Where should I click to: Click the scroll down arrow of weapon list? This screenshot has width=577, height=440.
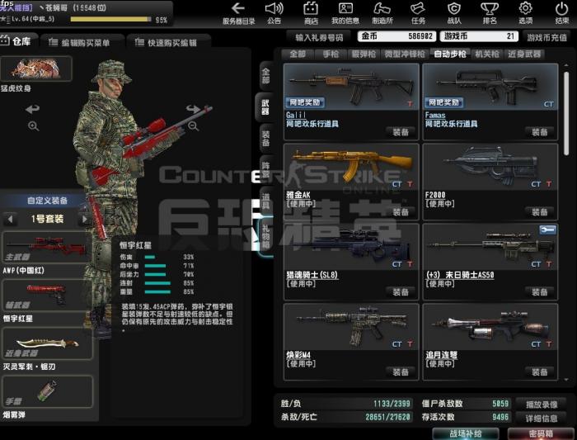pyautogui.click(x=566, y=379)
